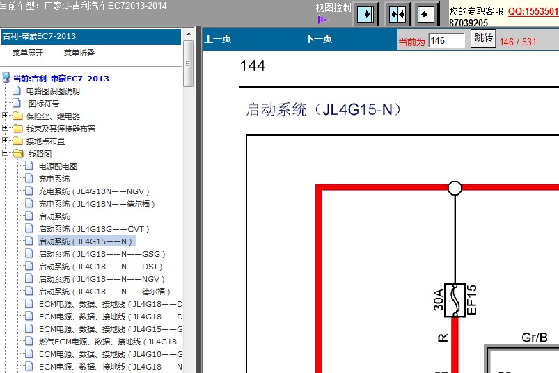The width and height of the screenshot is (559, 373).
Task: Click the EF15 fuse label in diagram
Action: click(471, 300)
